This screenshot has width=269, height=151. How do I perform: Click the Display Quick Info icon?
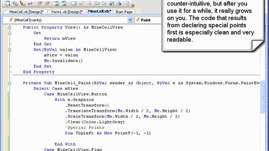coord(22,3)
